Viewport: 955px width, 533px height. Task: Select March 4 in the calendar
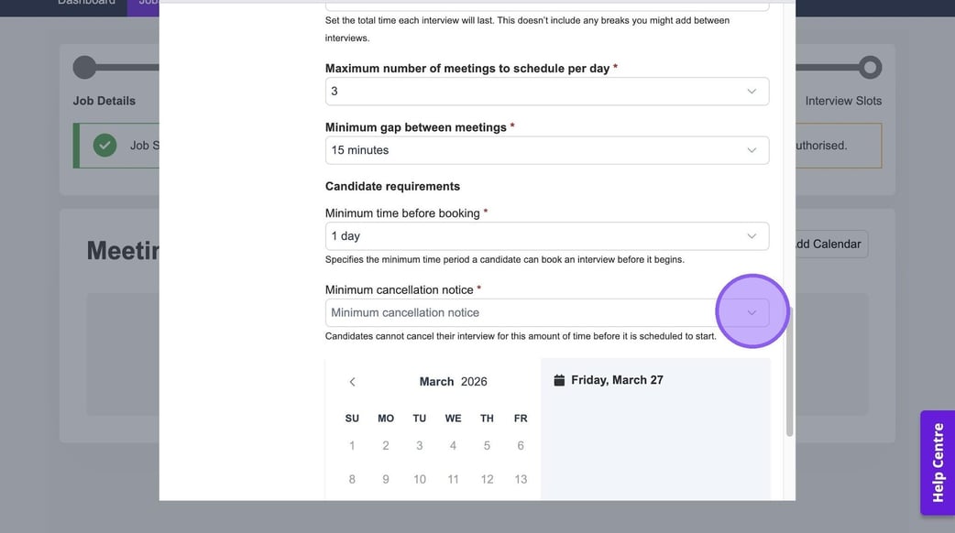click(x=453, y=446)
